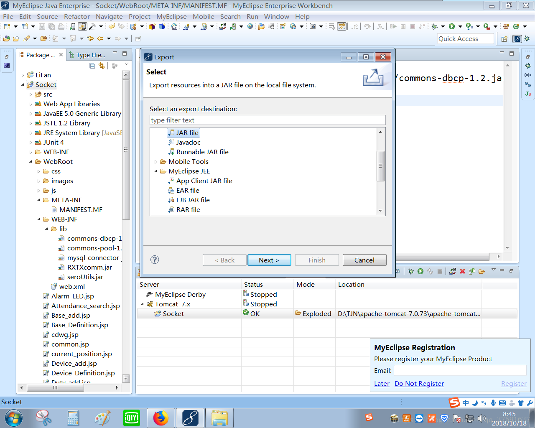The image size is (535, 428).
Task: Click Package Explorer horizontal scrollbar thumb
Action: [55, 387]
